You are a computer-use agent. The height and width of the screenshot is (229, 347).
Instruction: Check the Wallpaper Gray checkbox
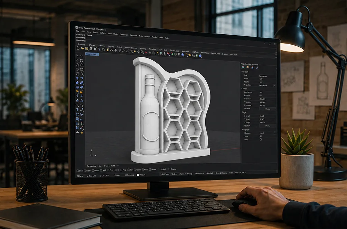[261, 139]
